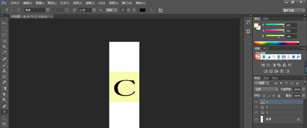Open the 滤镜(T) menu
This screenshot has height=128, width=307.
click(x=90, y=3)
